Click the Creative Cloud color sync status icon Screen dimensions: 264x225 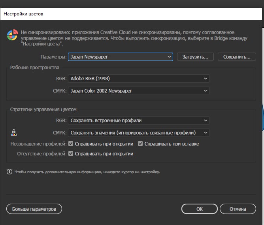coord(13,35)
